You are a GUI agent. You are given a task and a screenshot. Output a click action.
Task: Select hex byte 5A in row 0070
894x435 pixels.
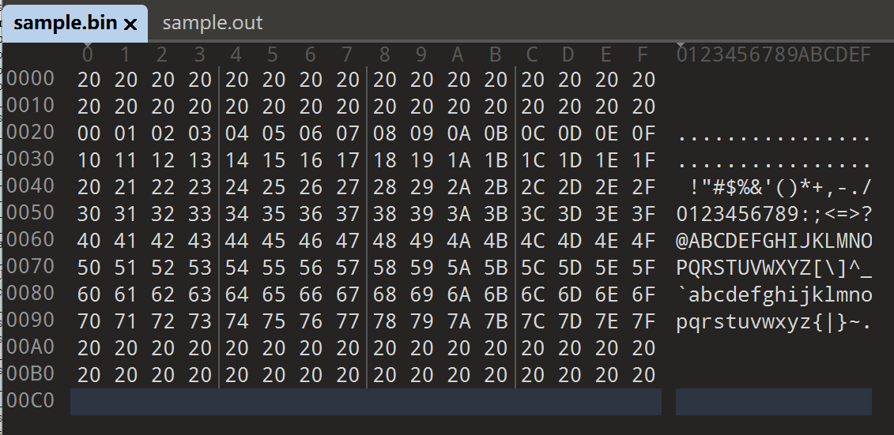(459, 268)
